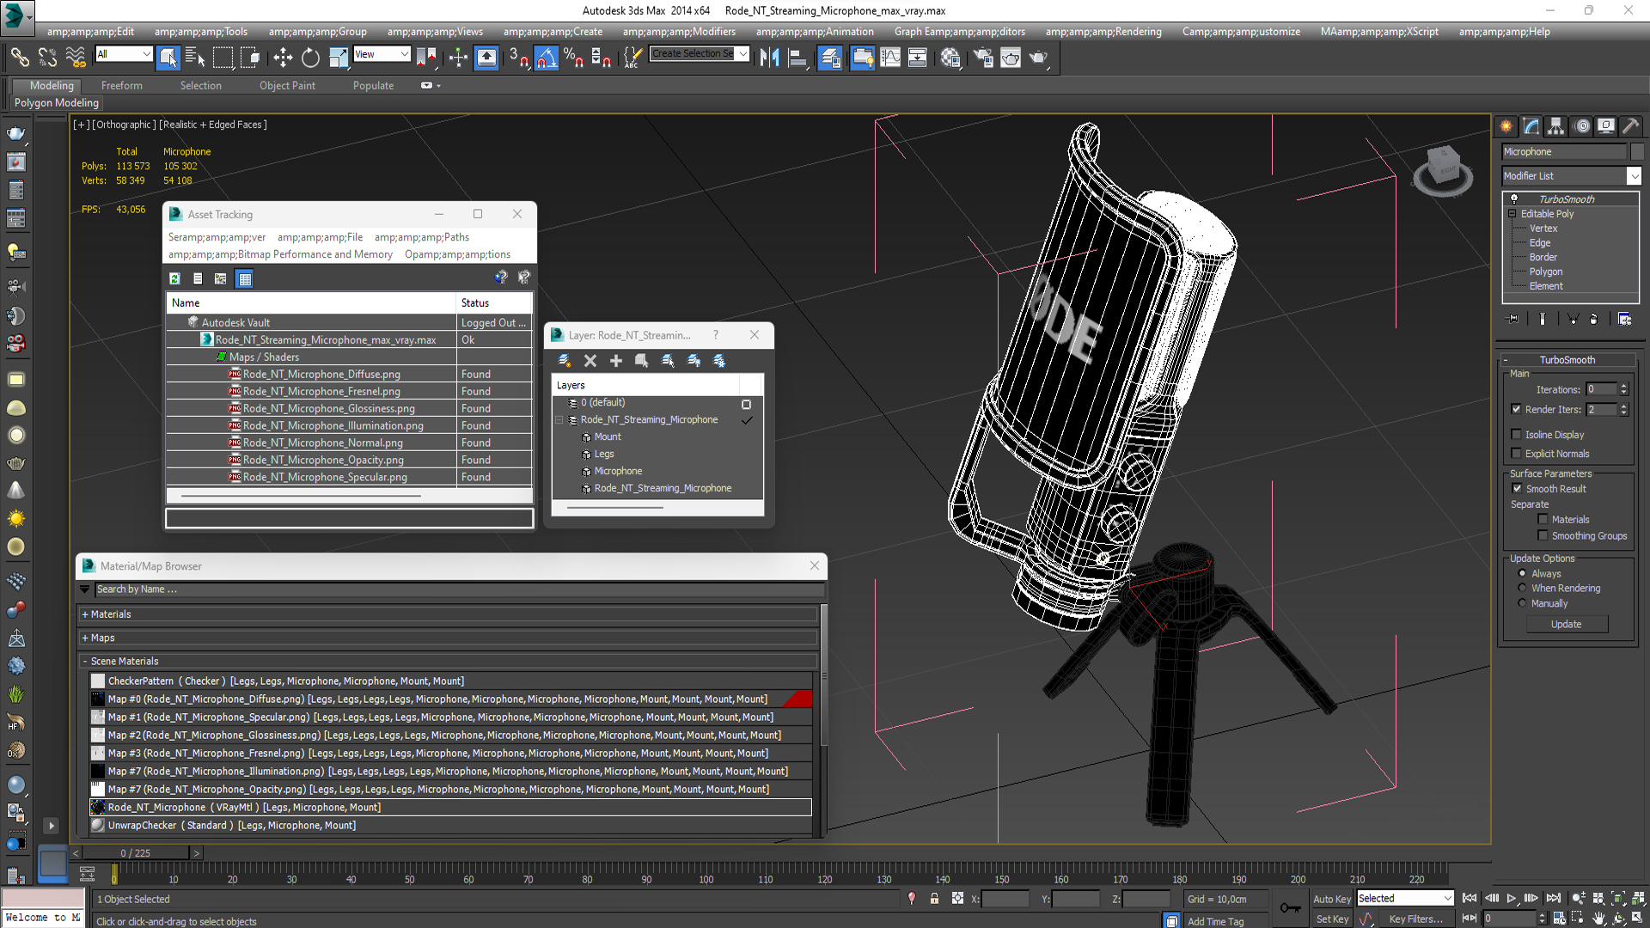The width and height of the screenshot is (1650, 928).
Task: Enable Separate by Materials checkbox
Action: point(1543,519)
